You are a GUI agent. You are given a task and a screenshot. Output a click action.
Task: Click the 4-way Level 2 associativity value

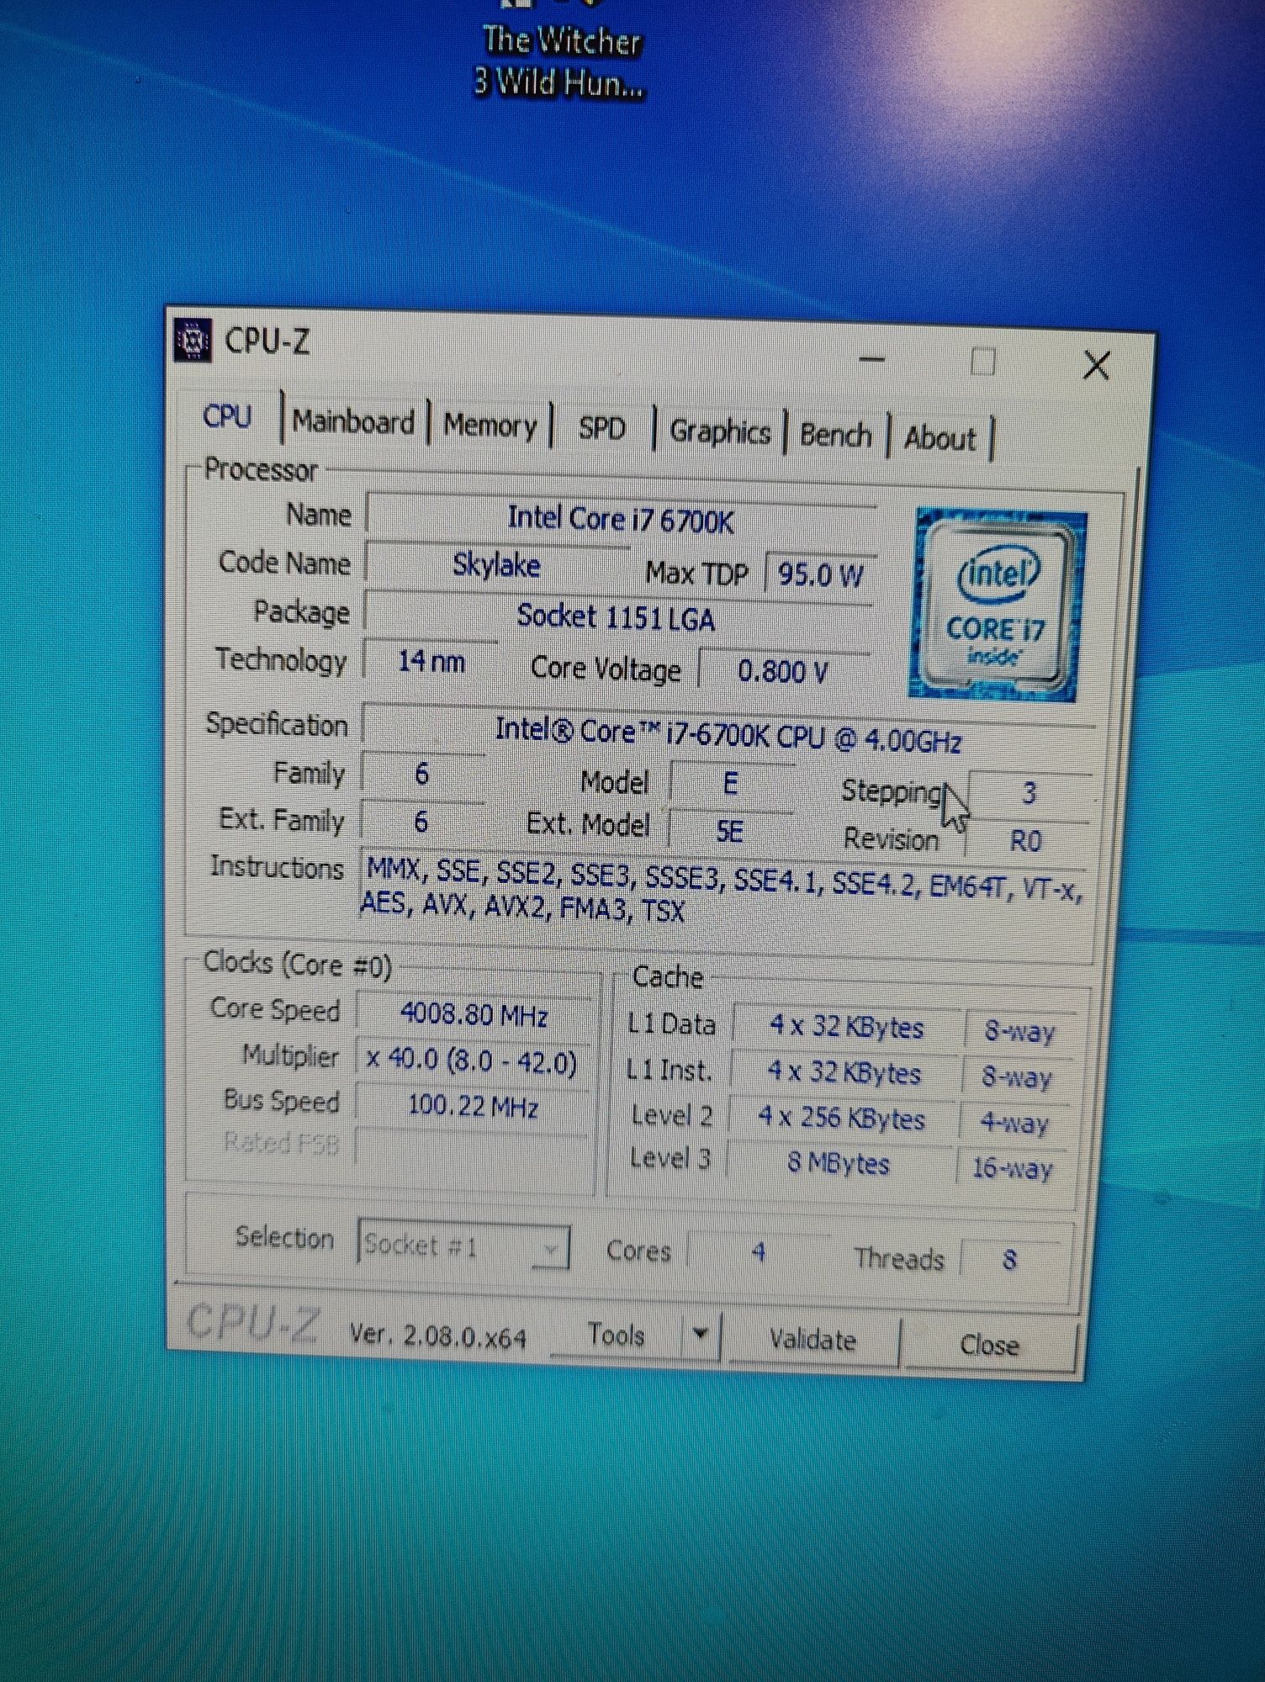pos(1015,1123)
